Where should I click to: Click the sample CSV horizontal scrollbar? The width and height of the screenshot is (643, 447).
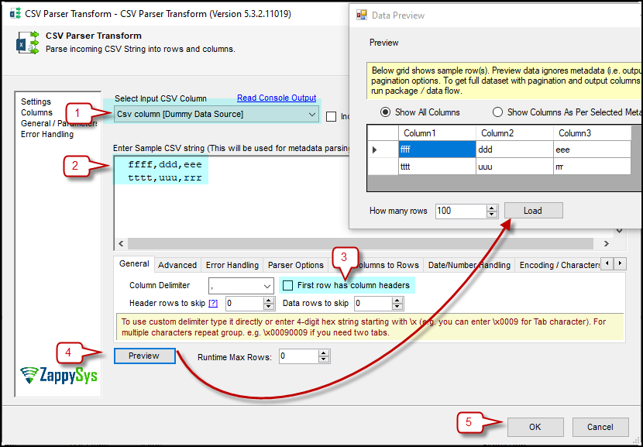(360, 243)
